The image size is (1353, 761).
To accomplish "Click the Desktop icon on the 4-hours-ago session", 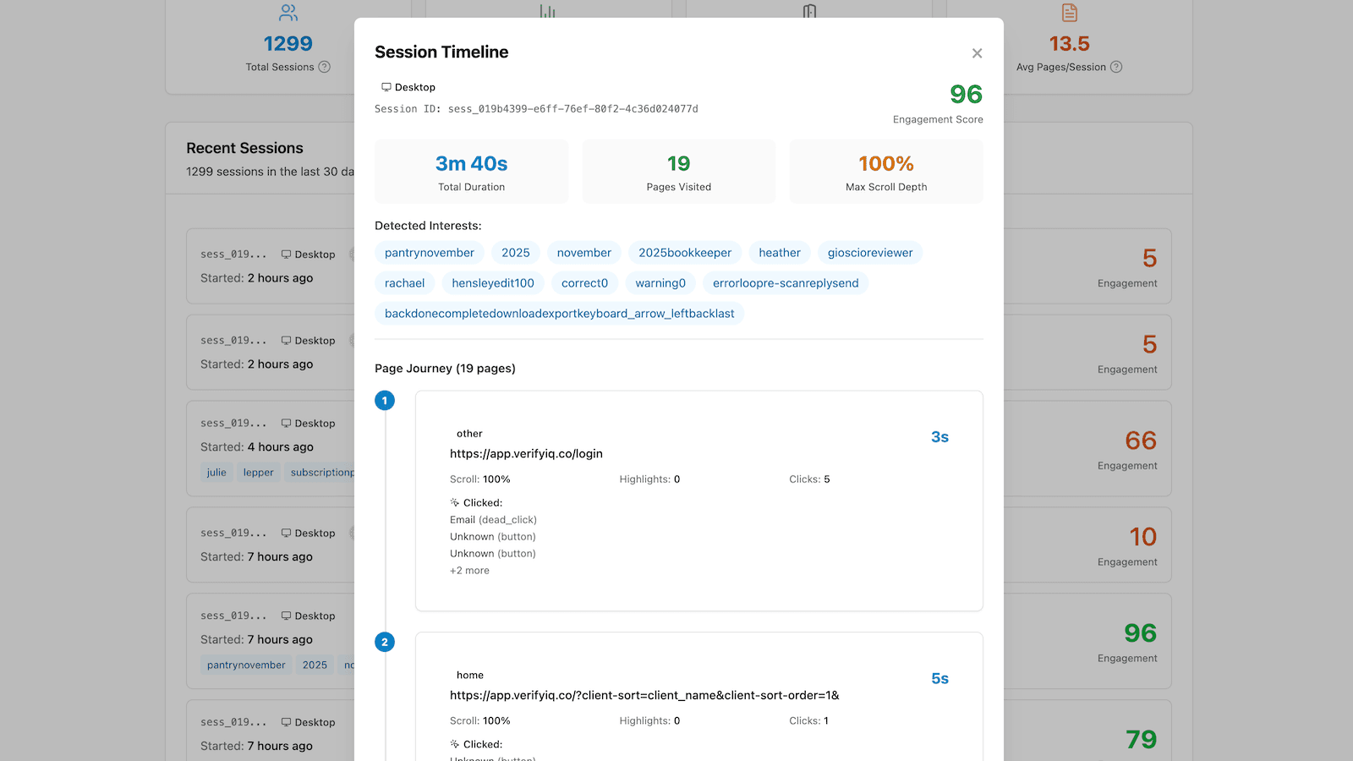I will click(286, 423).
